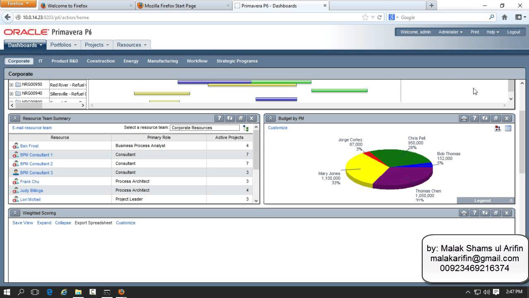This screenshot has height=298, width=529.
Task: Click the Resource column header
Action: point(60,137)
